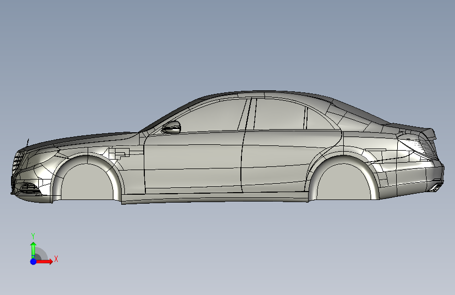Select the front door panel
455x295 pixels.
click(193, 162)
